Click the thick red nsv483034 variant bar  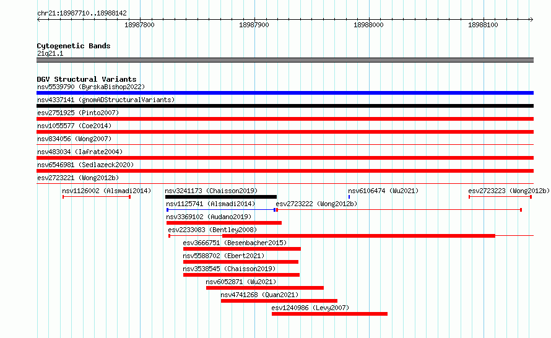pos(285,158)
